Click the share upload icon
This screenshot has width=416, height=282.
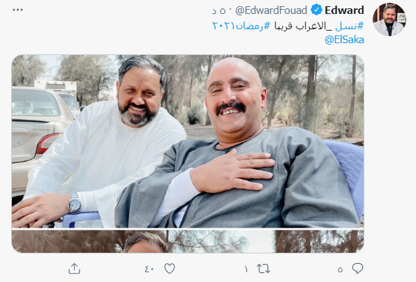point(74,269)
